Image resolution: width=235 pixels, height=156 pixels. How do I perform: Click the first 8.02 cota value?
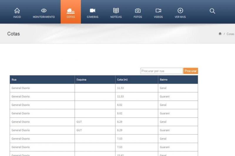[x=120, y=105]
